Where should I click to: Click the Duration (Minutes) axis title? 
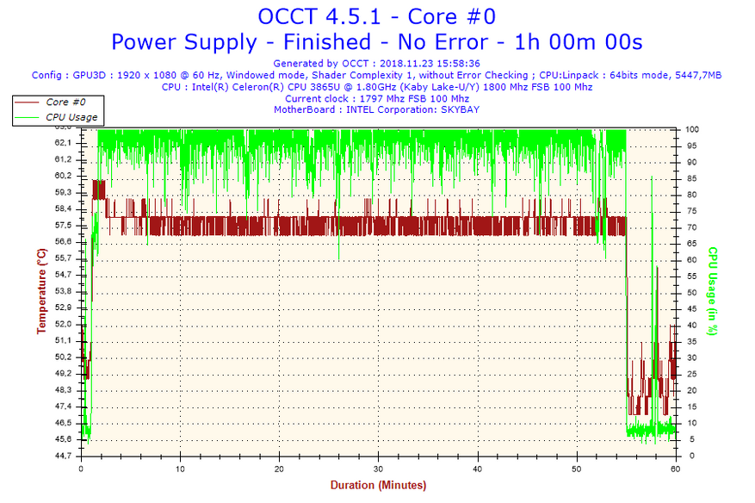[378, 486]
